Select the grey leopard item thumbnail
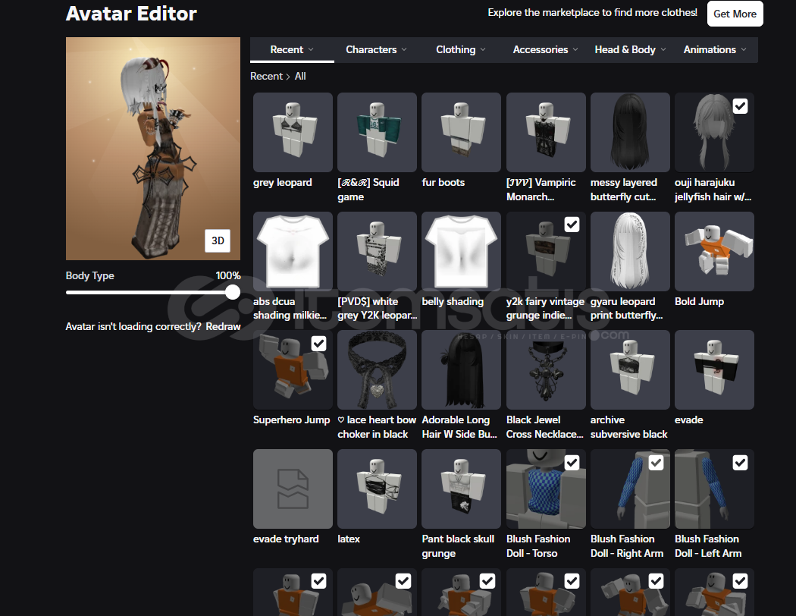Viewport: 796px width, 616px height. [x=293, y=132]
